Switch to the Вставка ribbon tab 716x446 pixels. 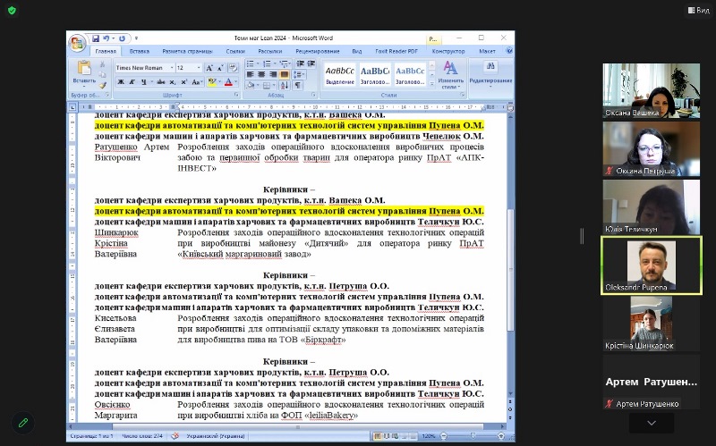click(x=139, y=52)
